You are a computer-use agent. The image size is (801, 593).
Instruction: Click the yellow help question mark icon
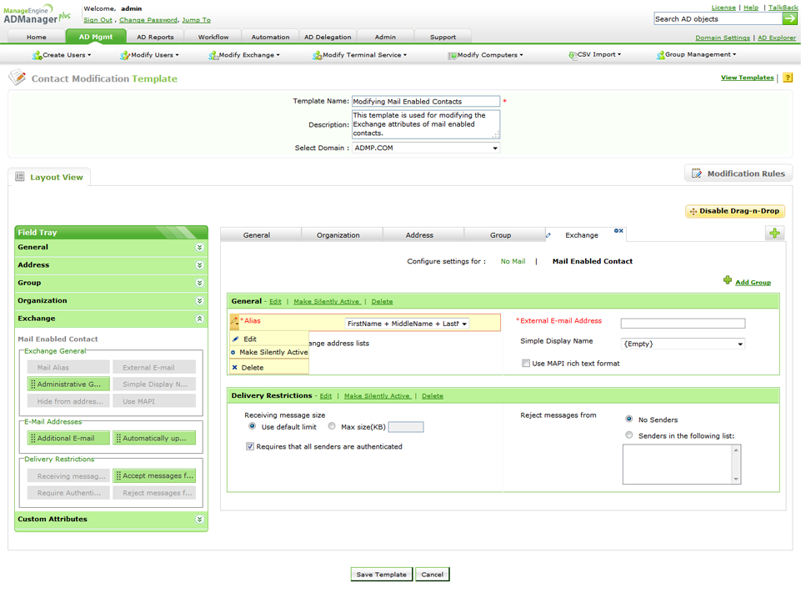point(788,78)
